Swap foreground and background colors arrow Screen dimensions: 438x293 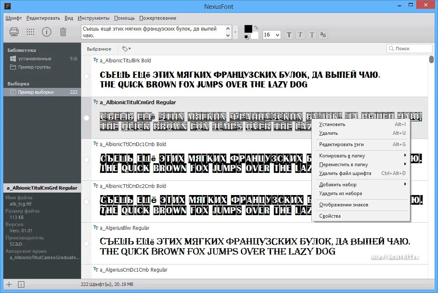[256, 27]
